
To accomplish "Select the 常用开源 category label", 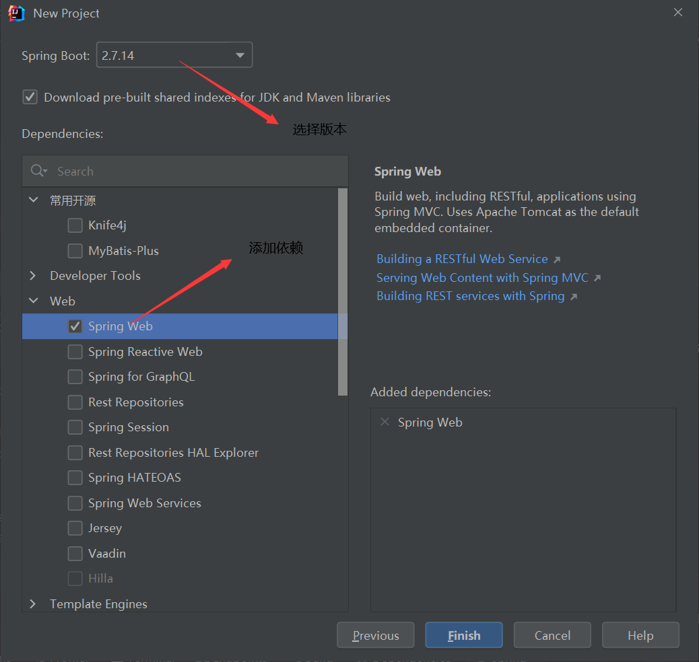I will coord(73,200).
